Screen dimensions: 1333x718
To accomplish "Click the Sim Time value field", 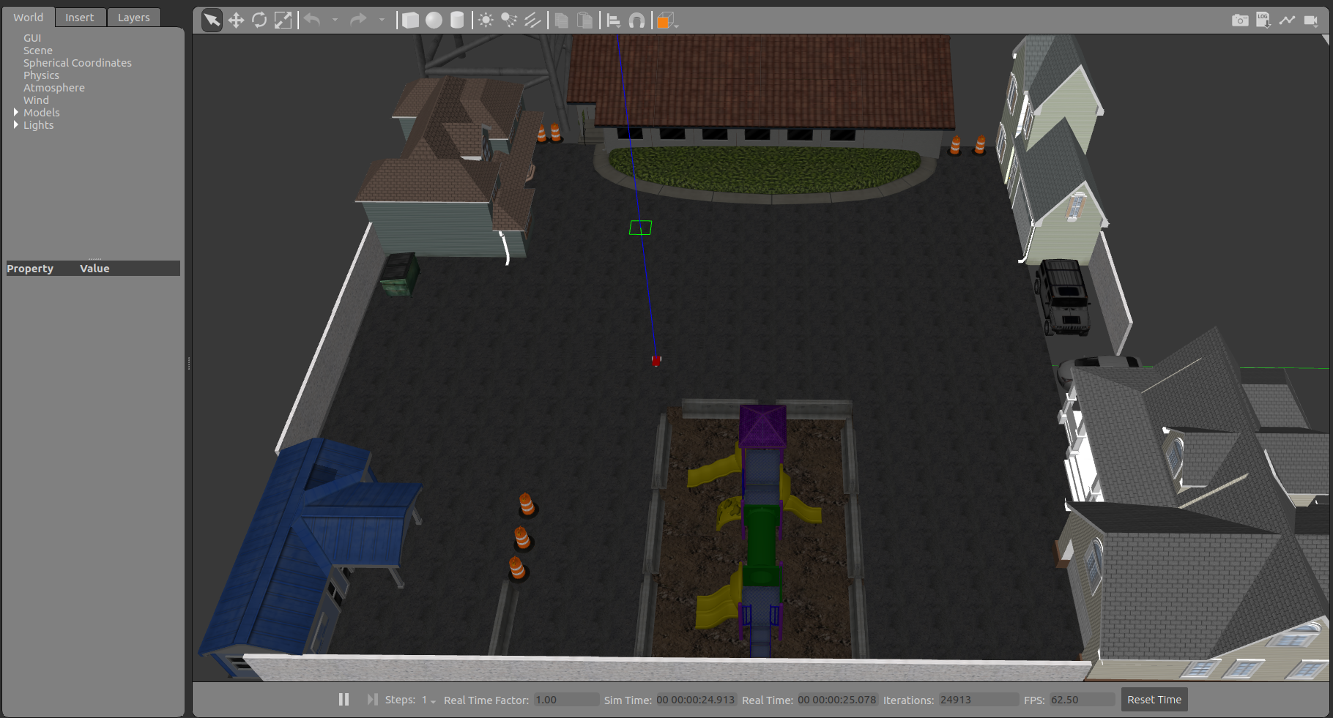I will click(x=696, y=700).
